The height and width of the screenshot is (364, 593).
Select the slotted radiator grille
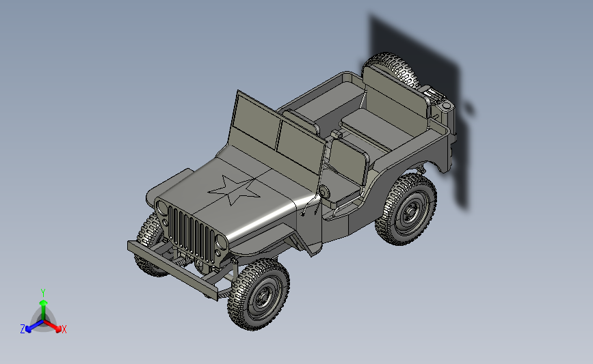(191, 234)
